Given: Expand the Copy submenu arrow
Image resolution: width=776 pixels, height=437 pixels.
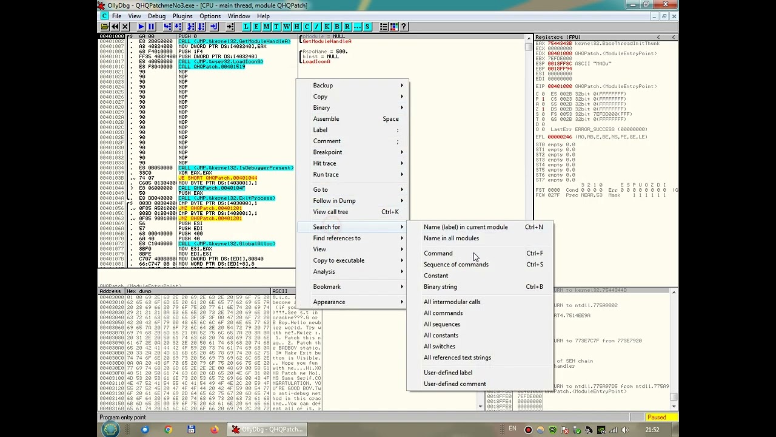Looking at the screenshot, I should coord(401,97).
